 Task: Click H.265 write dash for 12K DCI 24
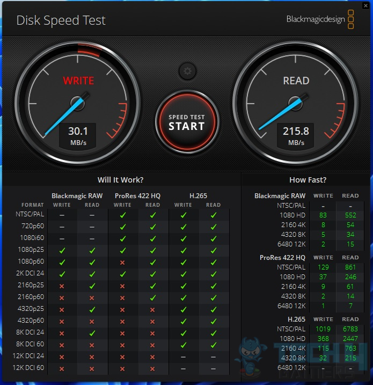click(x=183, y=357)
